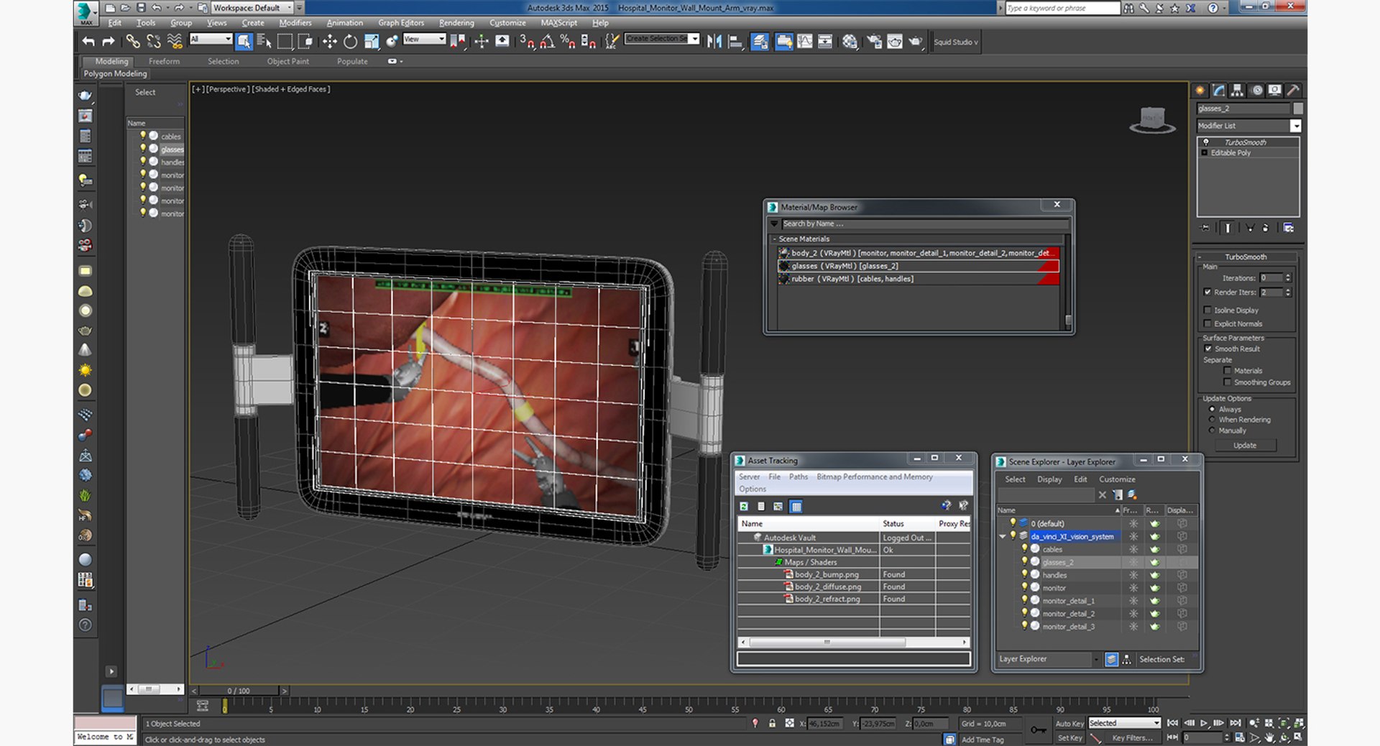1380x746 pixels.
Task: Toggle visibility bulb of cables layer item
Action: [1024, 549]
